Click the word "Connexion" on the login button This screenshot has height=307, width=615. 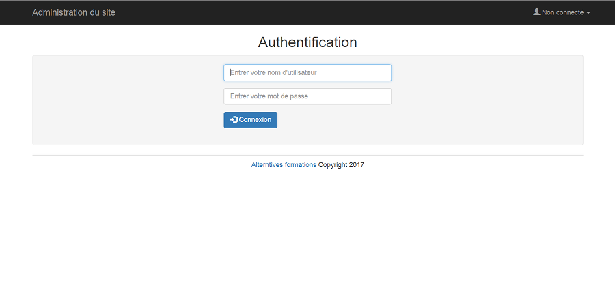tap(255, 120)
